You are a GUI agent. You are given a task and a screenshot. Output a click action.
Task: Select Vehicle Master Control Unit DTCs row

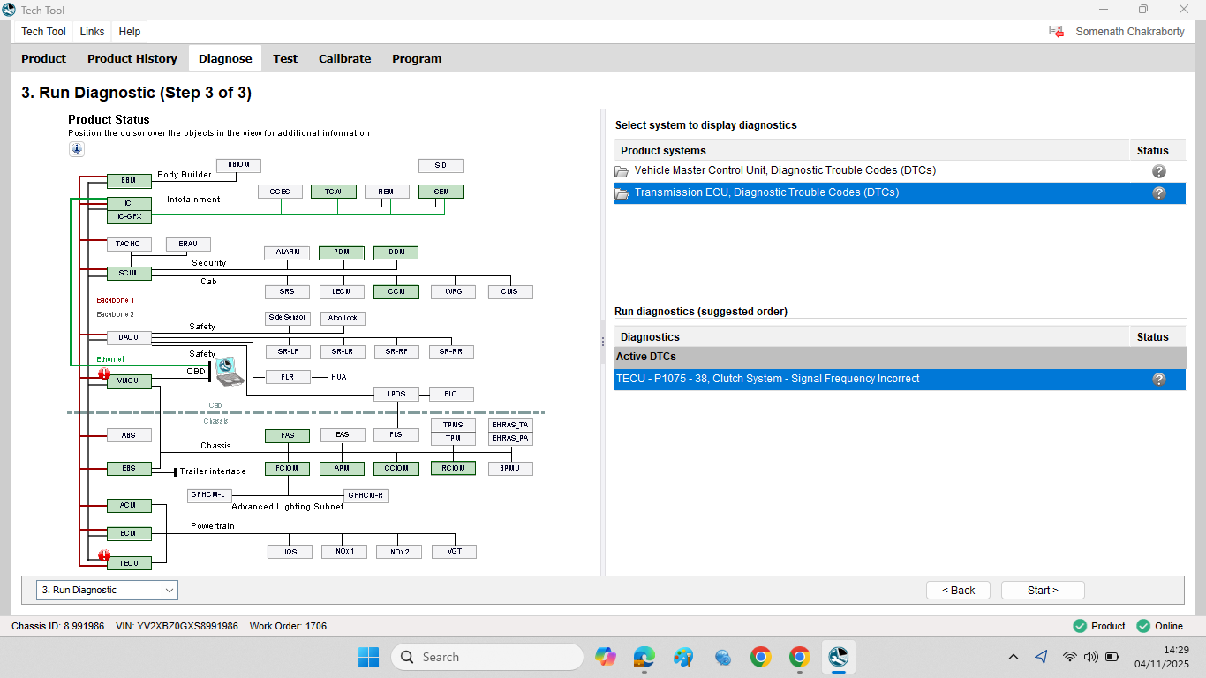900,171
